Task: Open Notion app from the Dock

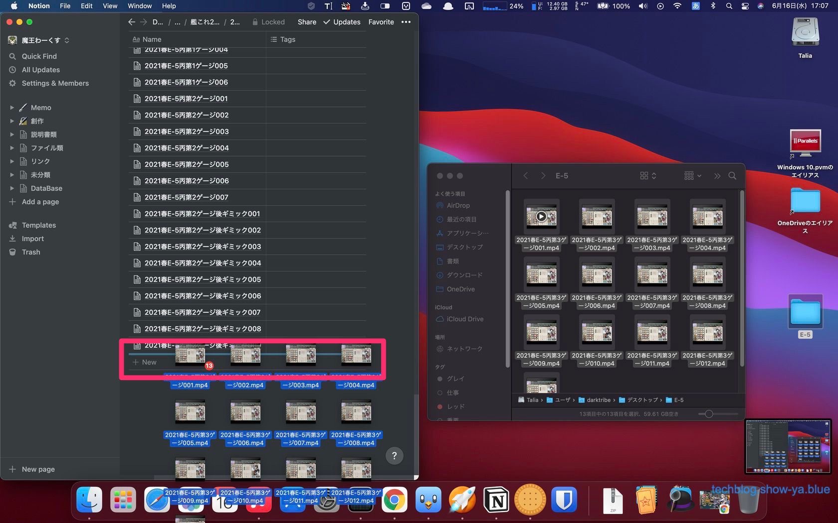Action: [x=496, y=500]
